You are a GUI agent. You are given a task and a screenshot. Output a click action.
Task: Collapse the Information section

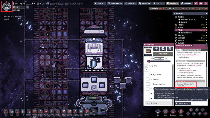[x=203, y=61]
